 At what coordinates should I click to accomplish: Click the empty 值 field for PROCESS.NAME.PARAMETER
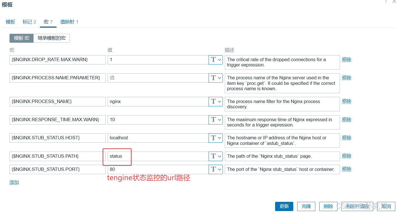click(158, 78)
